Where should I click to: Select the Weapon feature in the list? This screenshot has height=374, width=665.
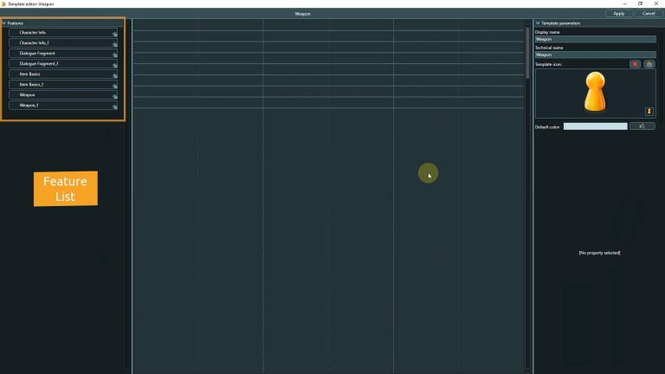click(x=63, y=95)
